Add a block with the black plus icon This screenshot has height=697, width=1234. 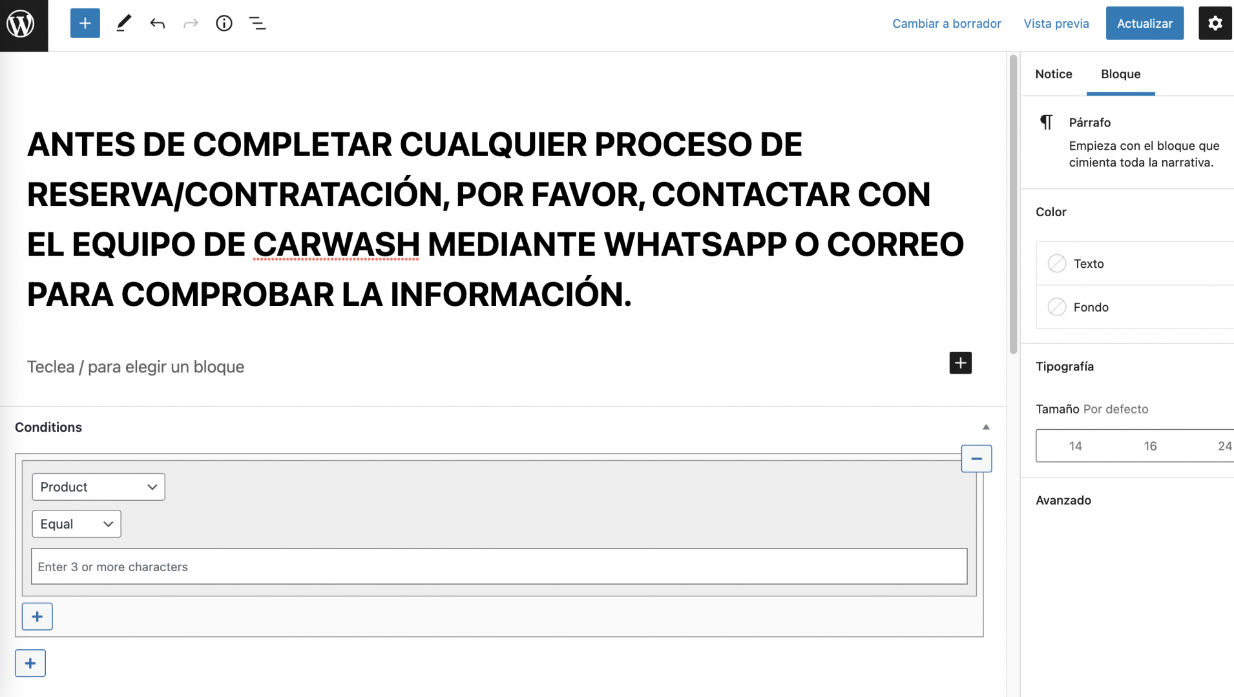tap(961, 363)
